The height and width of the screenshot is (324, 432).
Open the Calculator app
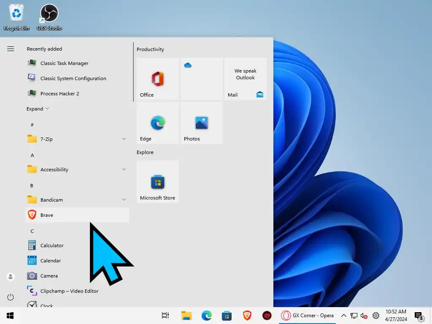[x=77, y=245]
